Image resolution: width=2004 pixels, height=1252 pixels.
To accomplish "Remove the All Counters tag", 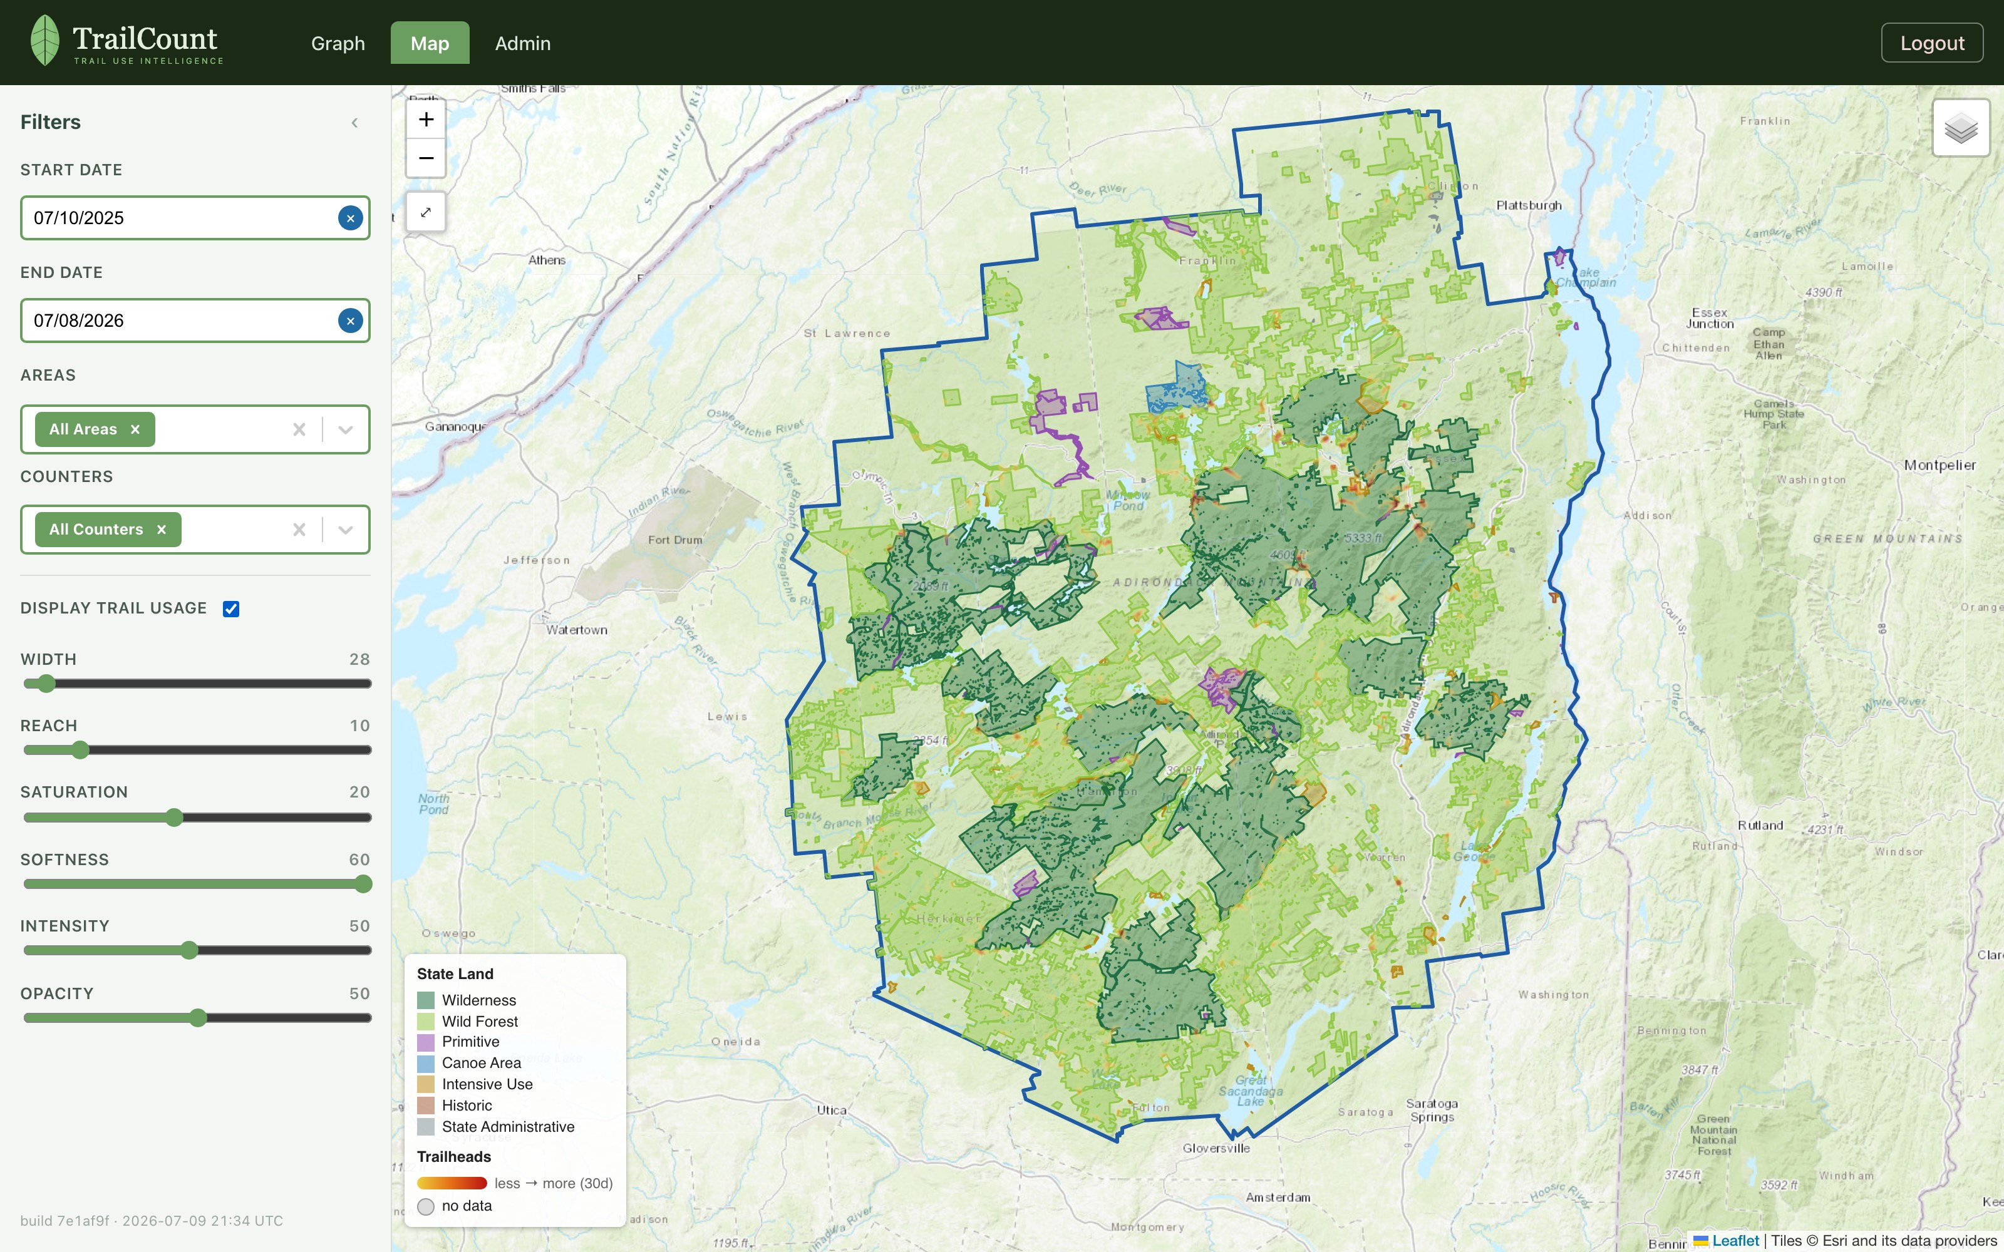I will pos(162,529).
